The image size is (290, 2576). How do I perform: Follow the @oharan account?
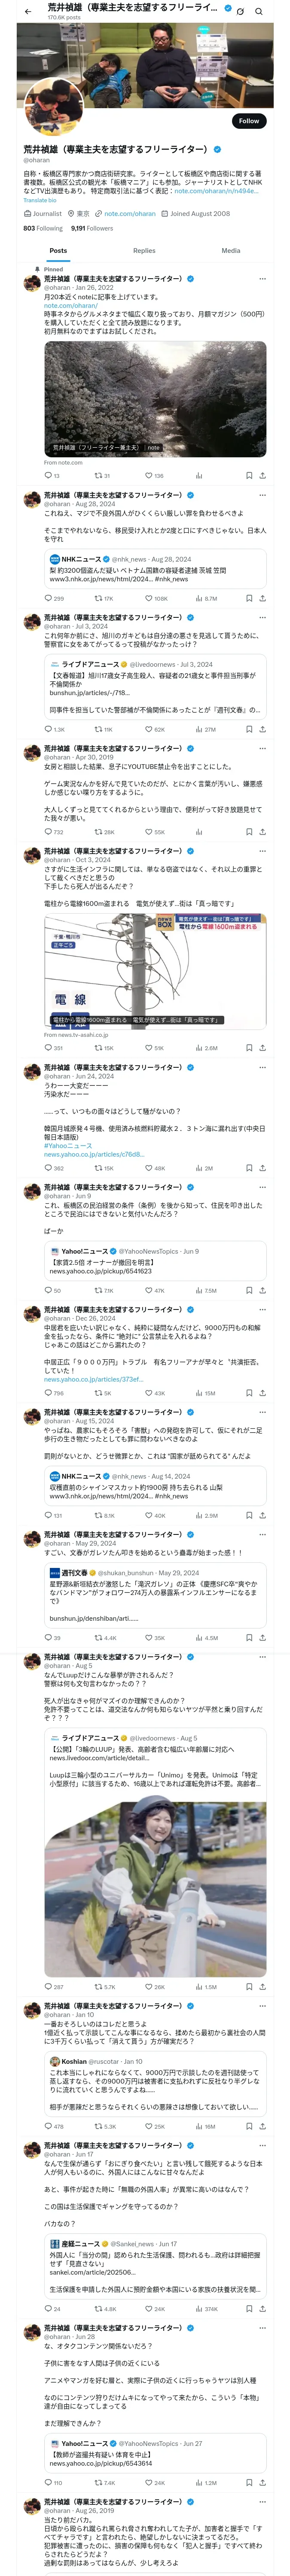pyautogui.click(x=248, y=121)
